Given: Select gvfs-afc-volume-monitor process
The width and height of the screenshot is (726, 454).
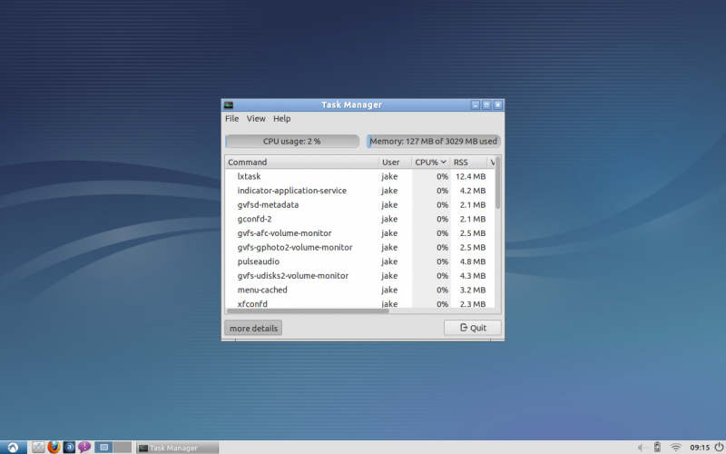Looking at the screenshot, I should (359, 233).
